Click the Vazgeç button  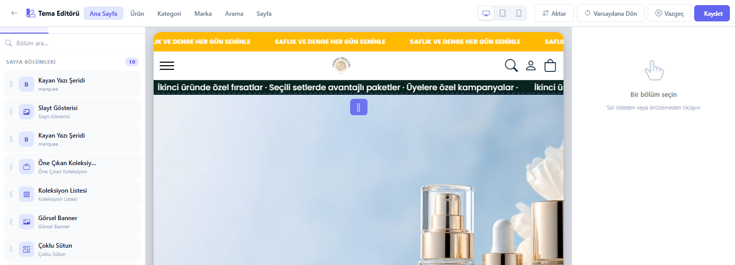669,13
